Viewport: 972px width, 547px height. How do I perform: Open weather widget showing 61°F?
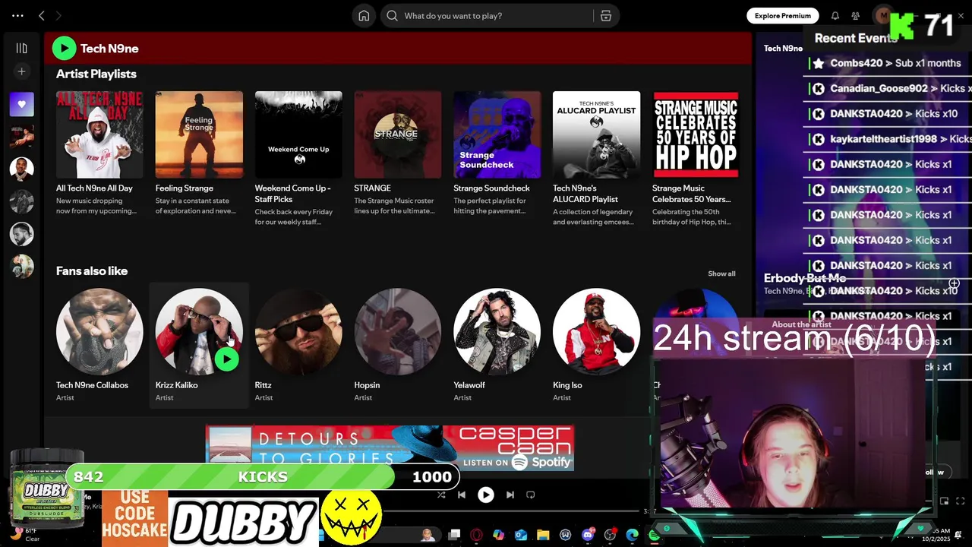click(x=24, y=534)
